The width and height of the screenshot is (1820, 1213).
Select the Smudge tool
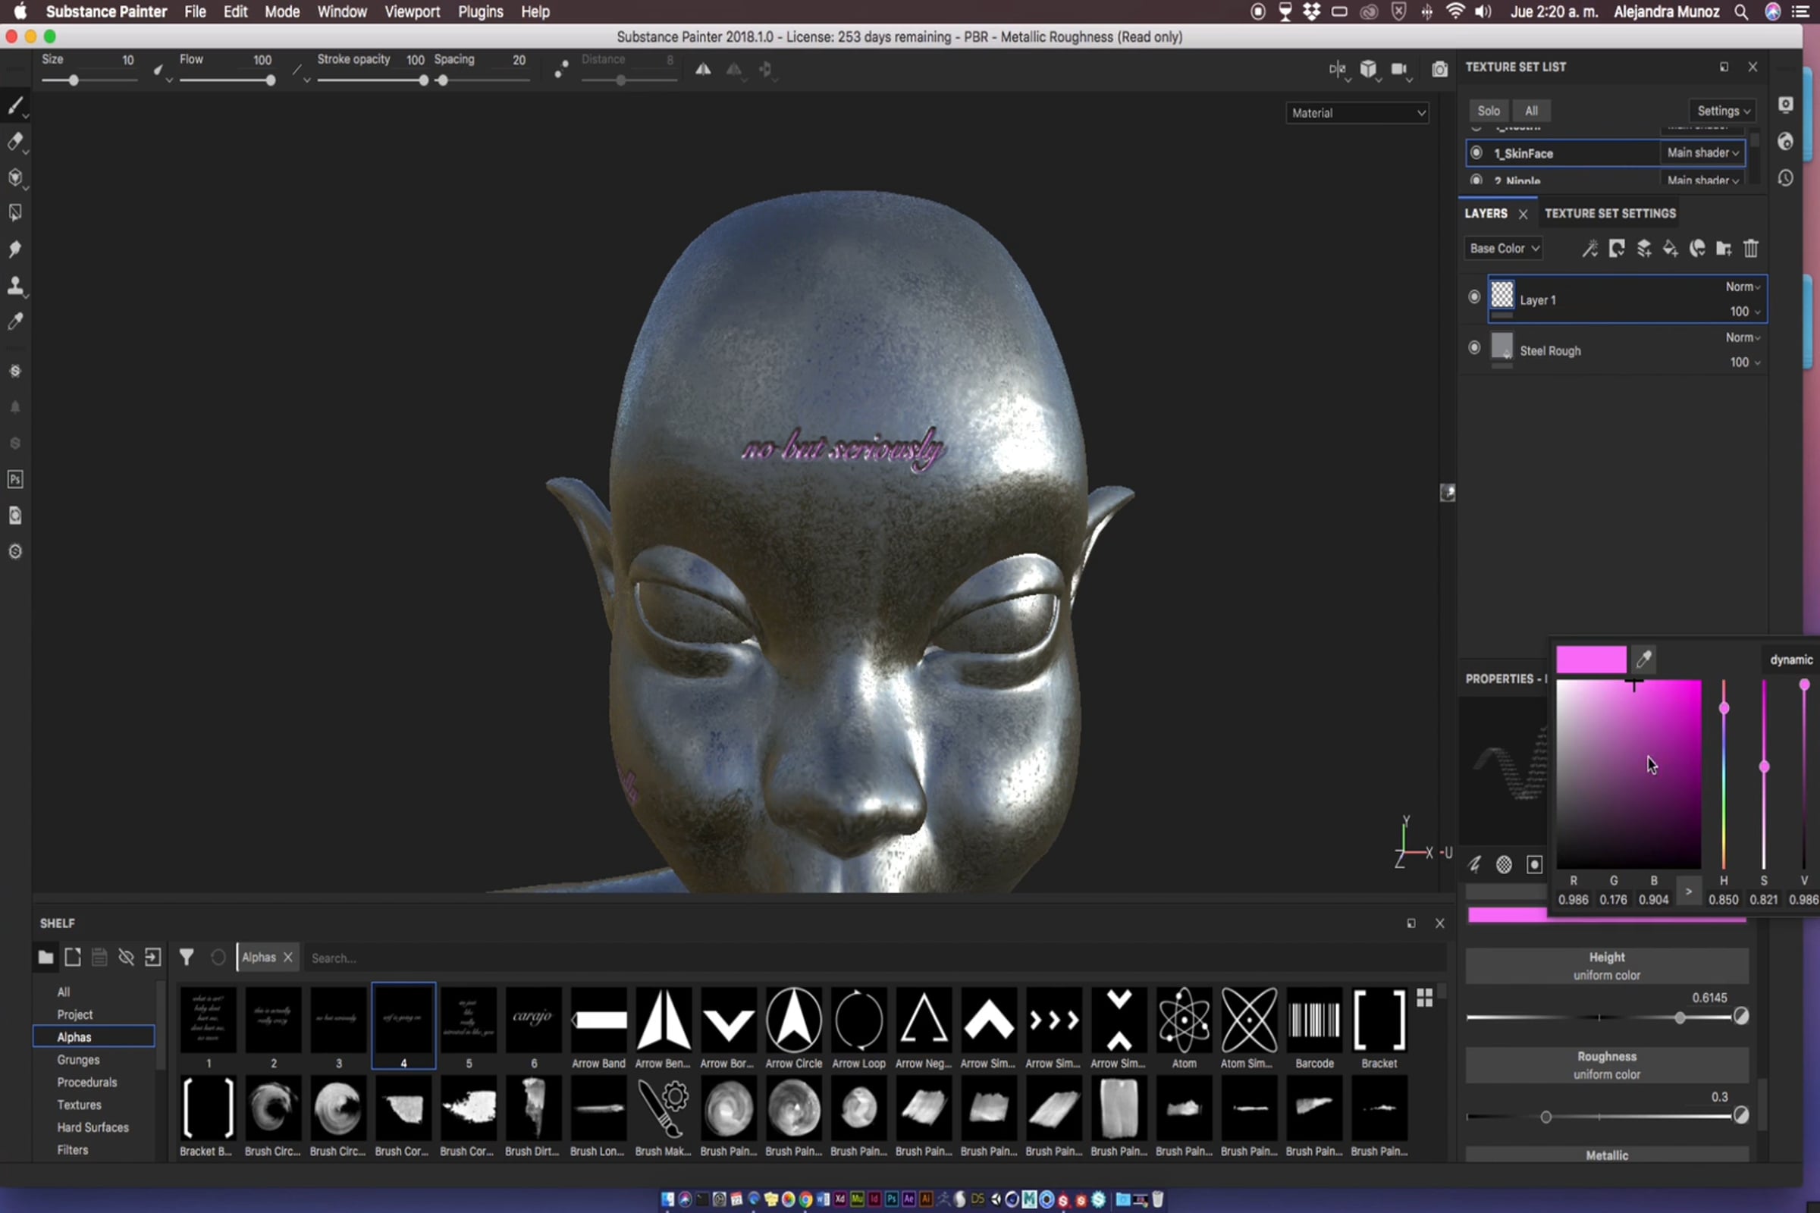point(14,249)
